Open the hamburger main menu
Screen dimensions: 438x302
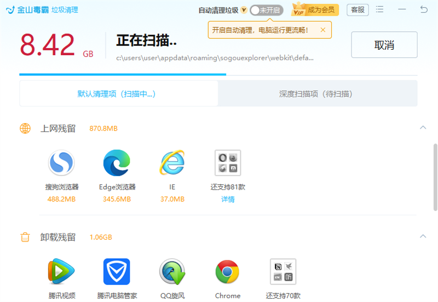pos(380,10)
